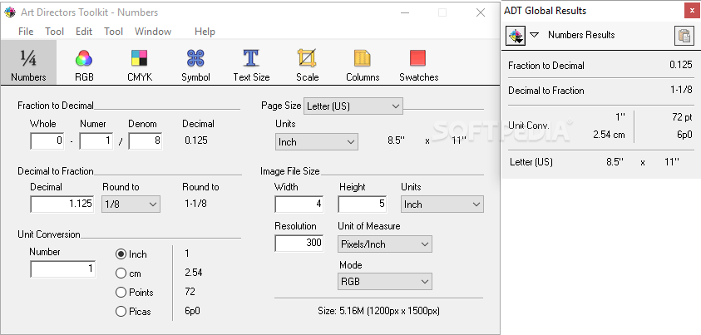
Task: Click the Decimal to Fraction row in the results panel
Action: 600,91
